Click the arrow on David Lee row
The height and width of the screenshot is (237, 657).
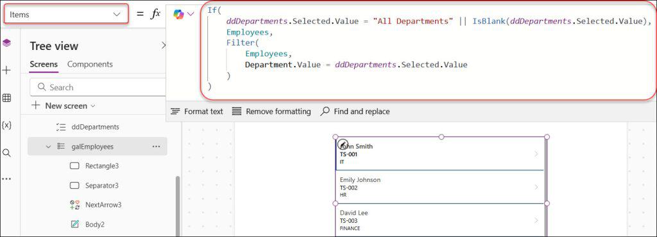(536, 221)
